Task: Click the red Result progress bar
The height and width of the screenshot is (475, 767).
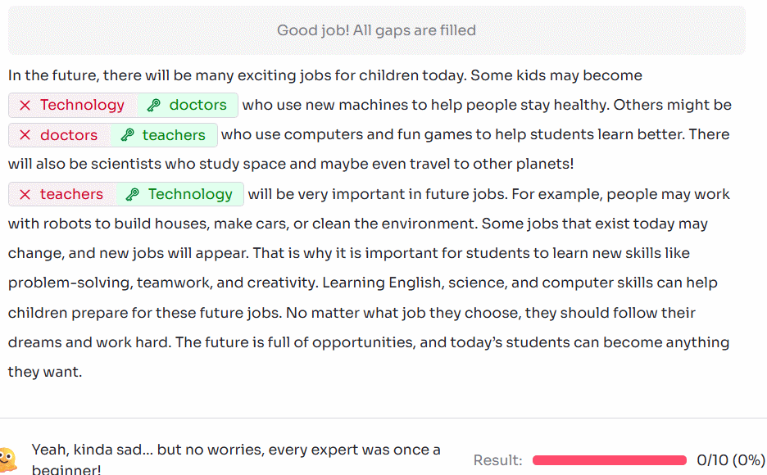Action: (x=609, y=460)
